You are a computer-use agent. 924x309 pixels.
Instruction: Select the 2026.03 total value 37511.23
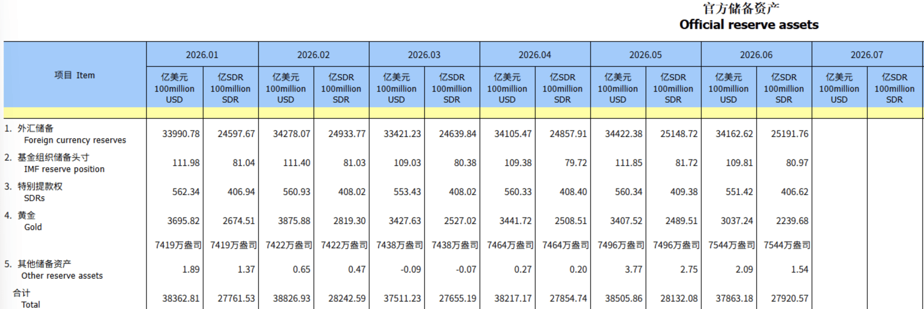click(x=402, y=298)
